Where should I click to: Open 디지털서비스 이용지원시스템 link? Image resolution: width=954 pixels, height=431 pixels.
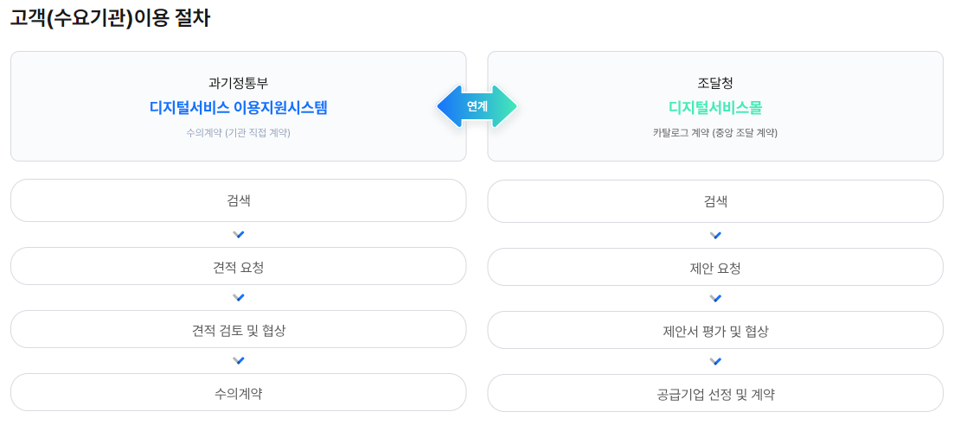click(239, 108)
